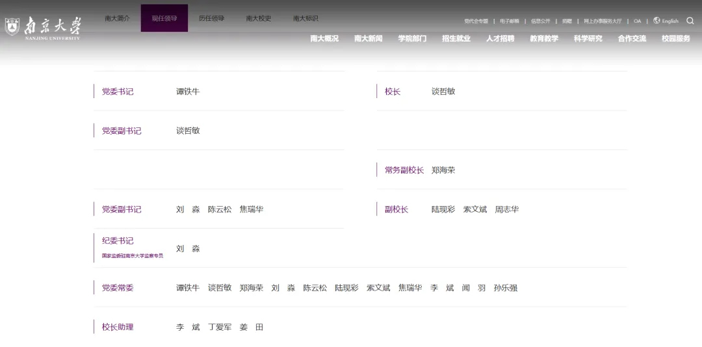This screenshot has width=702, height=347.
Task: Open 陈云松 in the 党委常委 row
Action: coord(315,288)
